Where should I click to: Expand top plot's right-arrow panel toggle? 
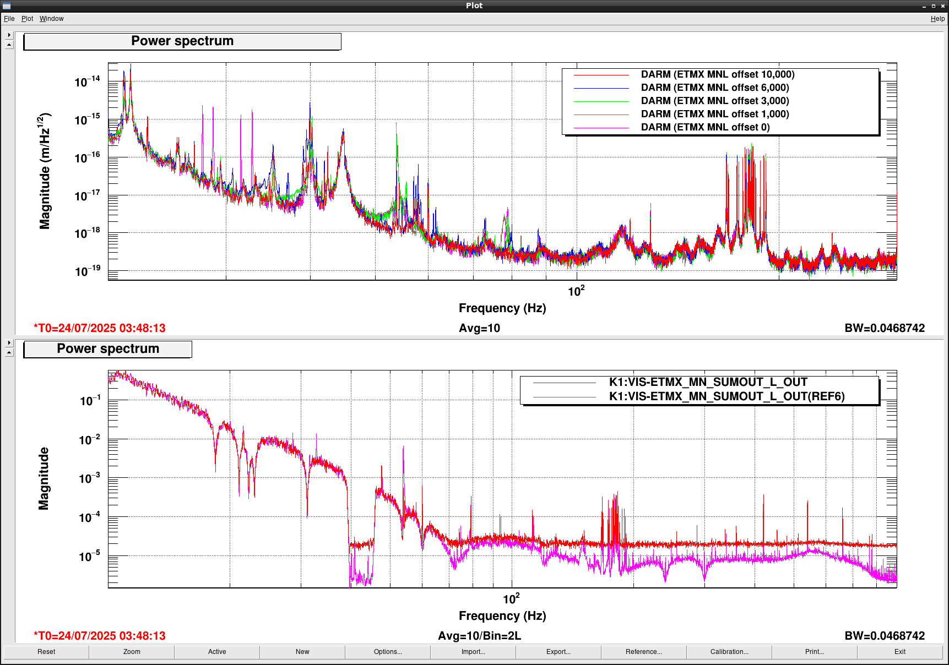pos(9,35)
